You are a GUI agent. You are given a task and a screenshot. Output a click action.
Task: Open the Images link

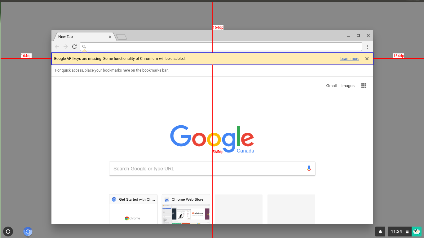coord(348,86)
